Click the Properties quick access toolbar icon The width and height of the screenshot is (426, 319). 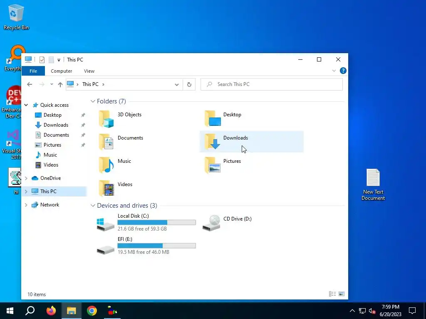(x=42, y=60)
